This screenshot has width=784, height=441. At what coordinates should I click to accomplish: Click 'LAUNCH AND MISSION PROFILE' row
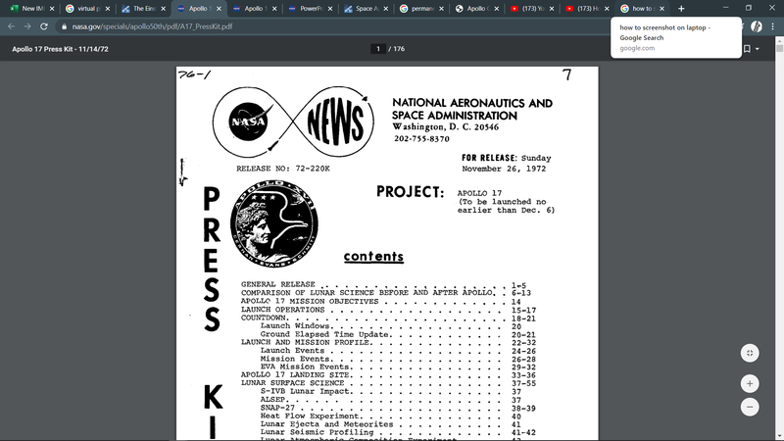click(388, 342)
